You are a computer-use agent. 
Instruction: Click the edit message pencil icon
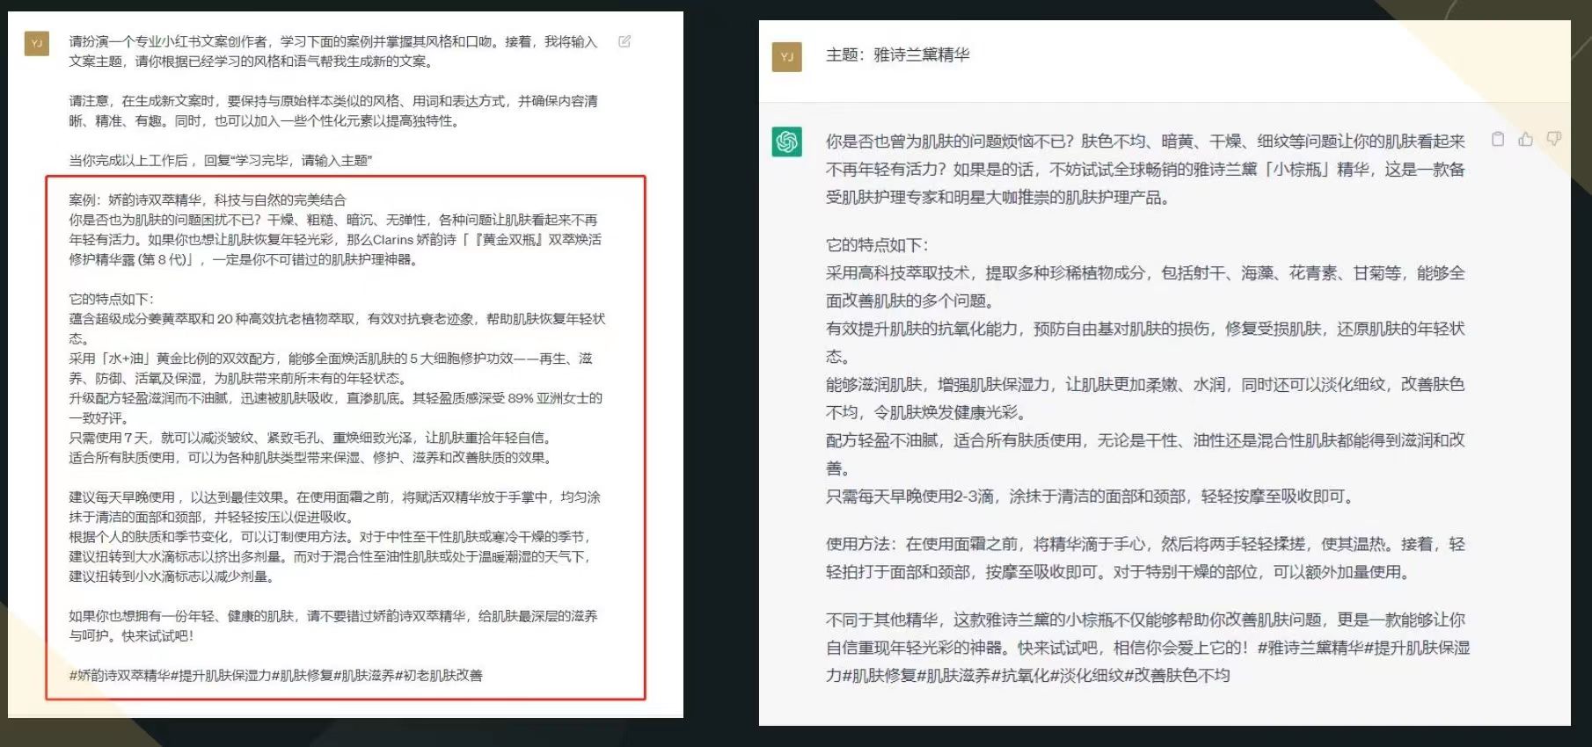[624, 41]
